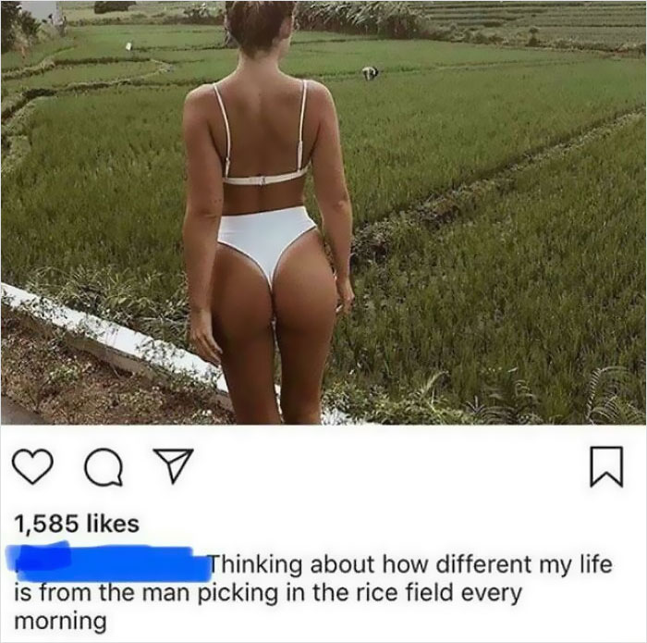Click the distant farmer in the rice field
Viewport: 647px width, 643px height.
pyautogui.click(x=370, y=73)
